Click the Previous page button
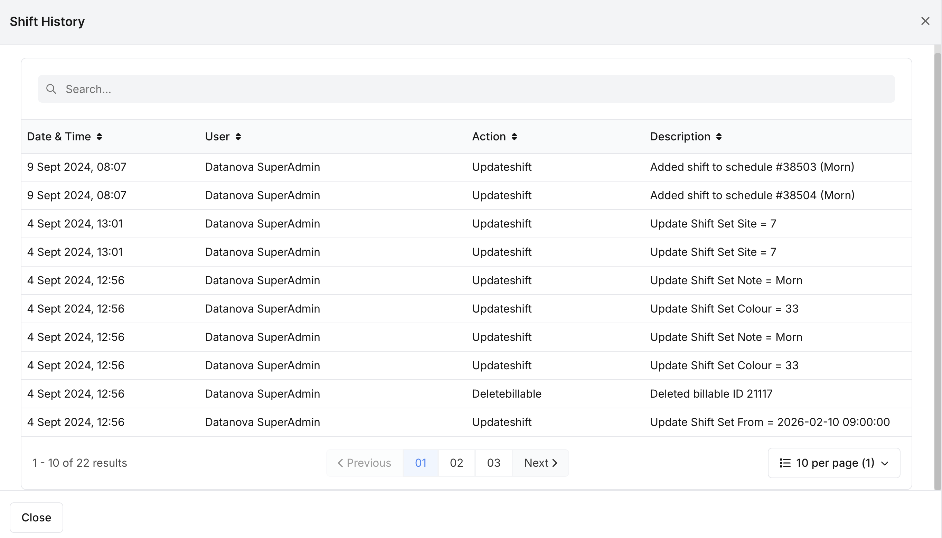 pyautogui.click(x=365, y=463)
